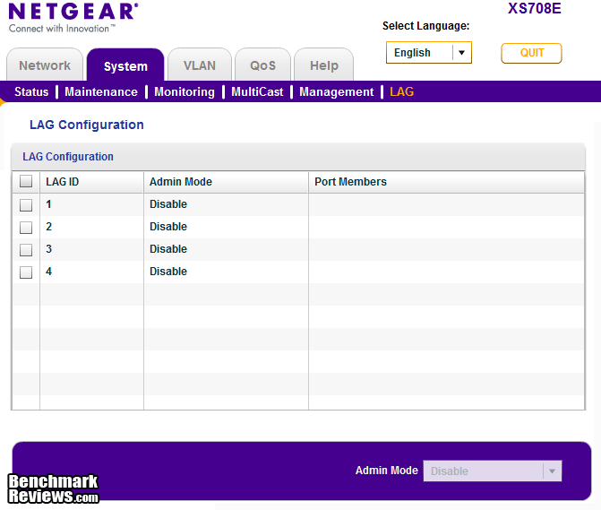Open the VLAN tab
Image resolution: width=601 pixels, height=510 pixels.
[199, 65]
